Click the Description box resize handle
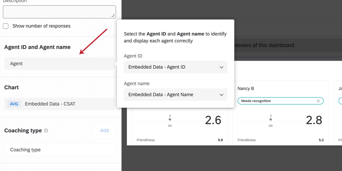Viewport: 342px width, 171px height. click(113, 15)
